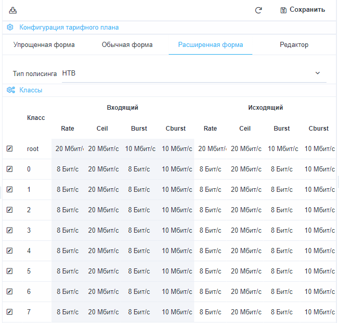Click the download/import icon at top left
Image resolution: width=339 pixels, height=323 pixels.
13,10
